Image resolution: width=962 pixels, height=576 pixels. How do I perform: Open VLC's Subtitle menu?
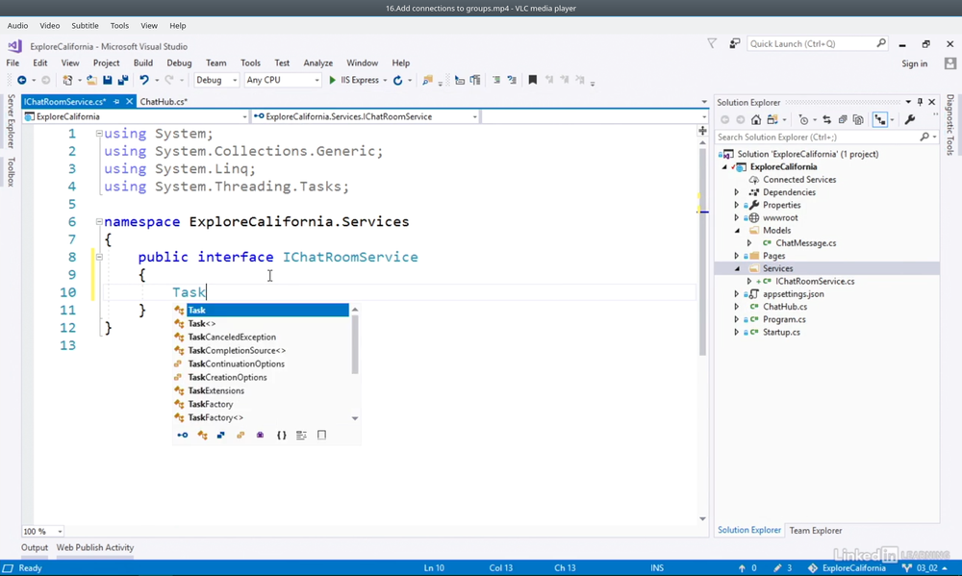click(x=85, y=26)
